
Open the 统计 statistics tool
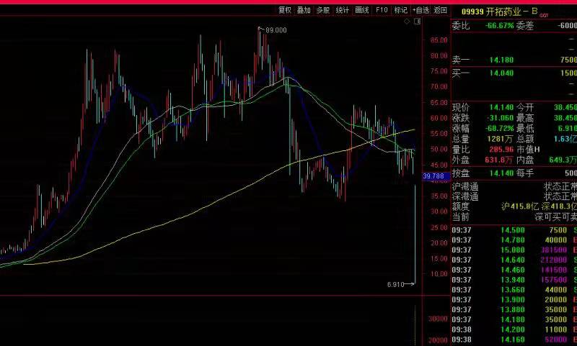pyautogui.click(x=342, y=10)
